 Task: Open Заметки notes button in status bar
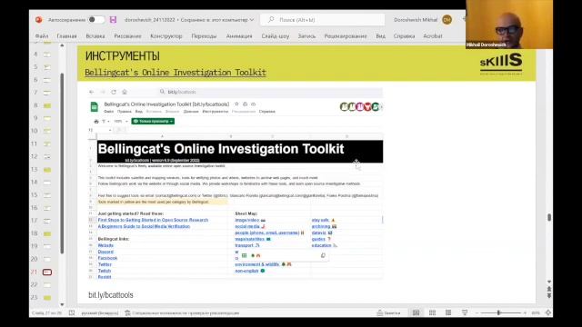click(x=388, y=312)
